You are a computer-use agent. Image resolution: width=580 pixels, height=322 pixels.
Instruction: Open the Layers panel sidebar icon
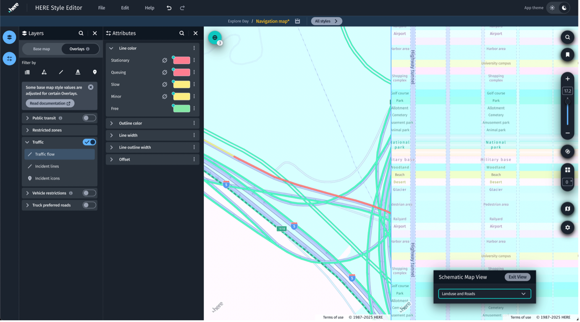coord(9,37)
